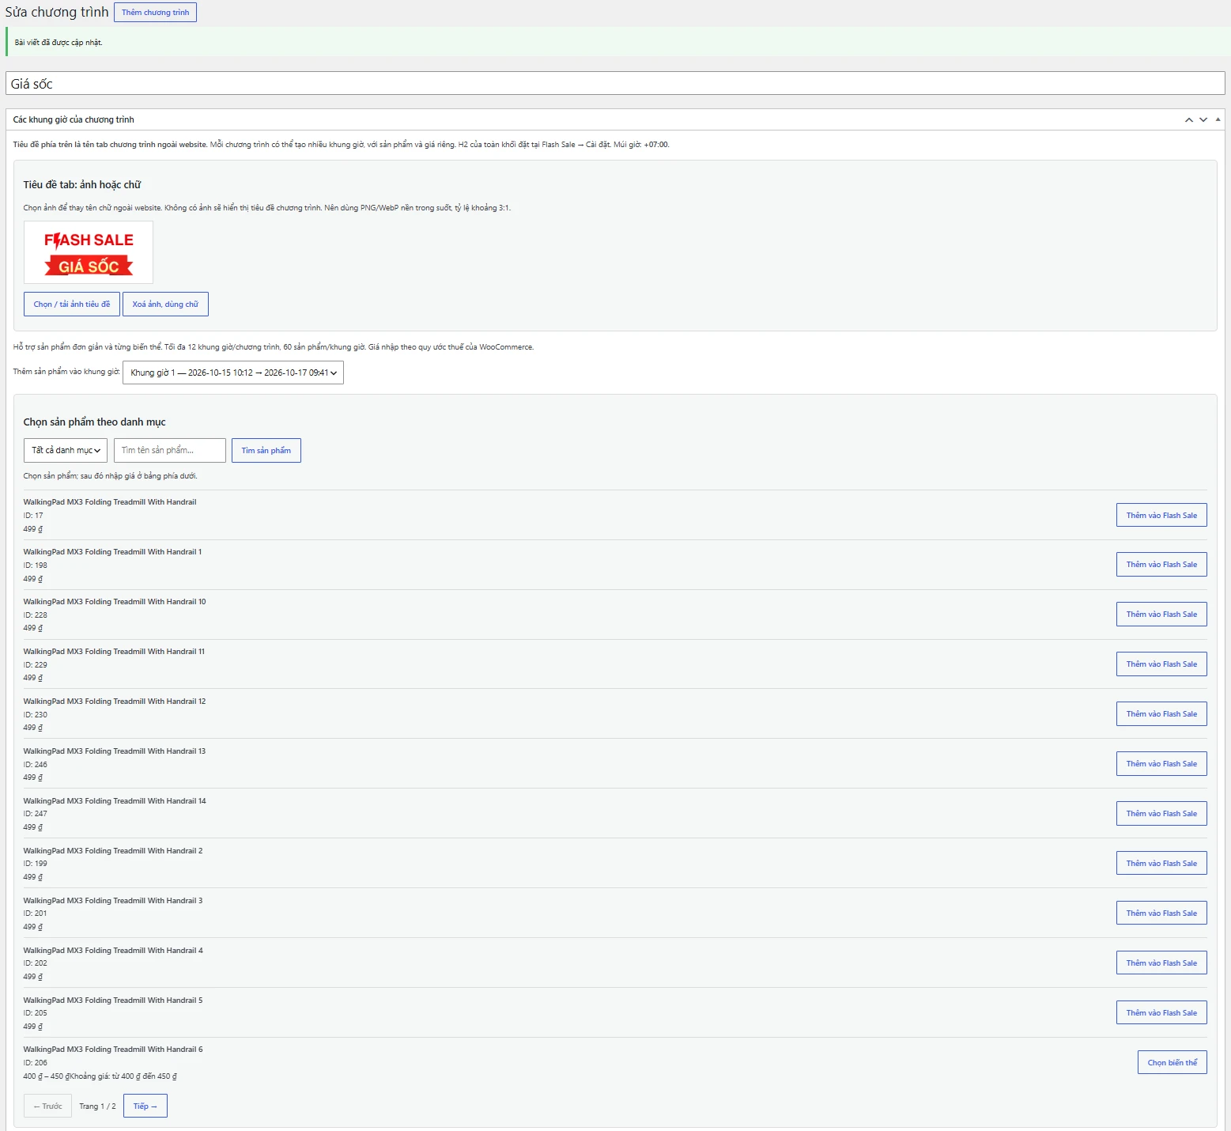The width and height of the screenshot is (1231, 1131).
Task: Click the heading 'Chọn sản phẩm theo danh mục'
Action: click(x=94, y=422)
